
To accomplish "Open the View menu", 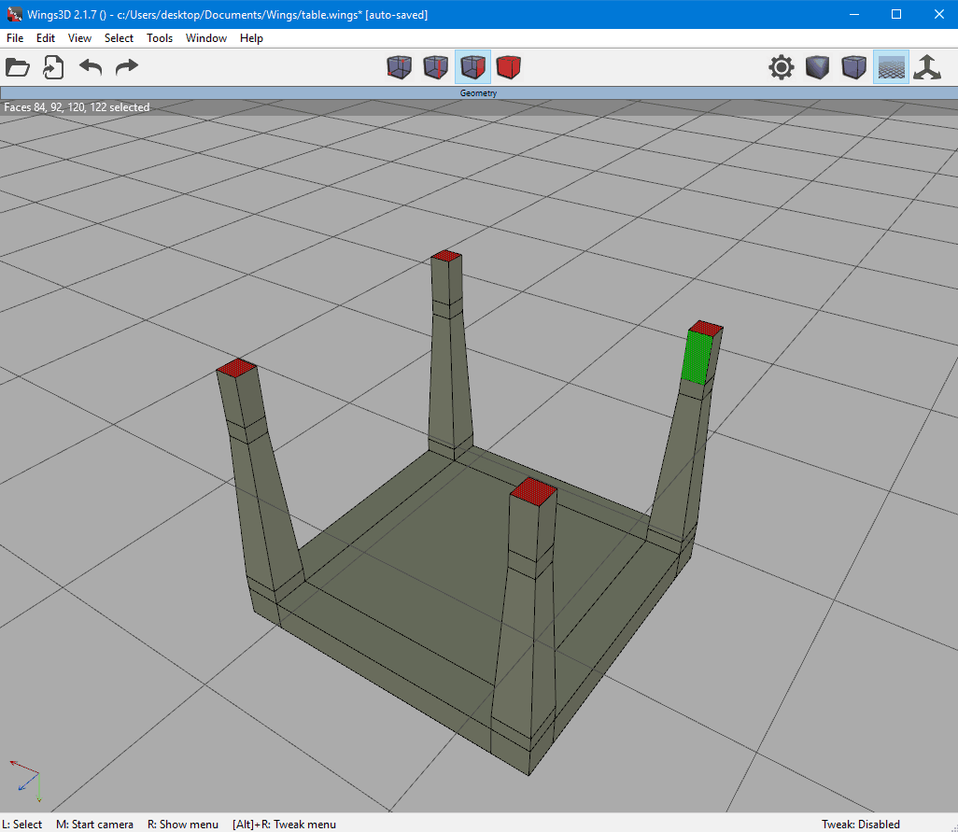I will point(79,38).
